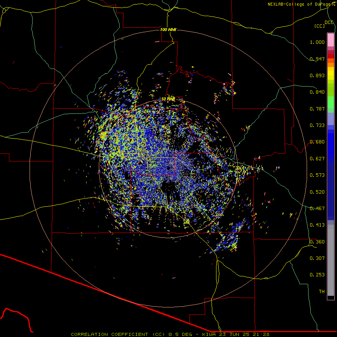This screenshot has width=337, height=337.
Task: Click the 0.253 scale value
Action: (x=317, y=275)
